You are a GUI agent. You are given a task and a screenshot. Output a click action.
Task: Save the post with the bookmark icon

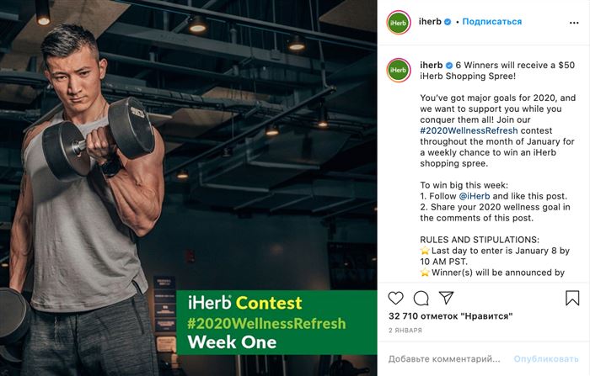pos(572,298)
